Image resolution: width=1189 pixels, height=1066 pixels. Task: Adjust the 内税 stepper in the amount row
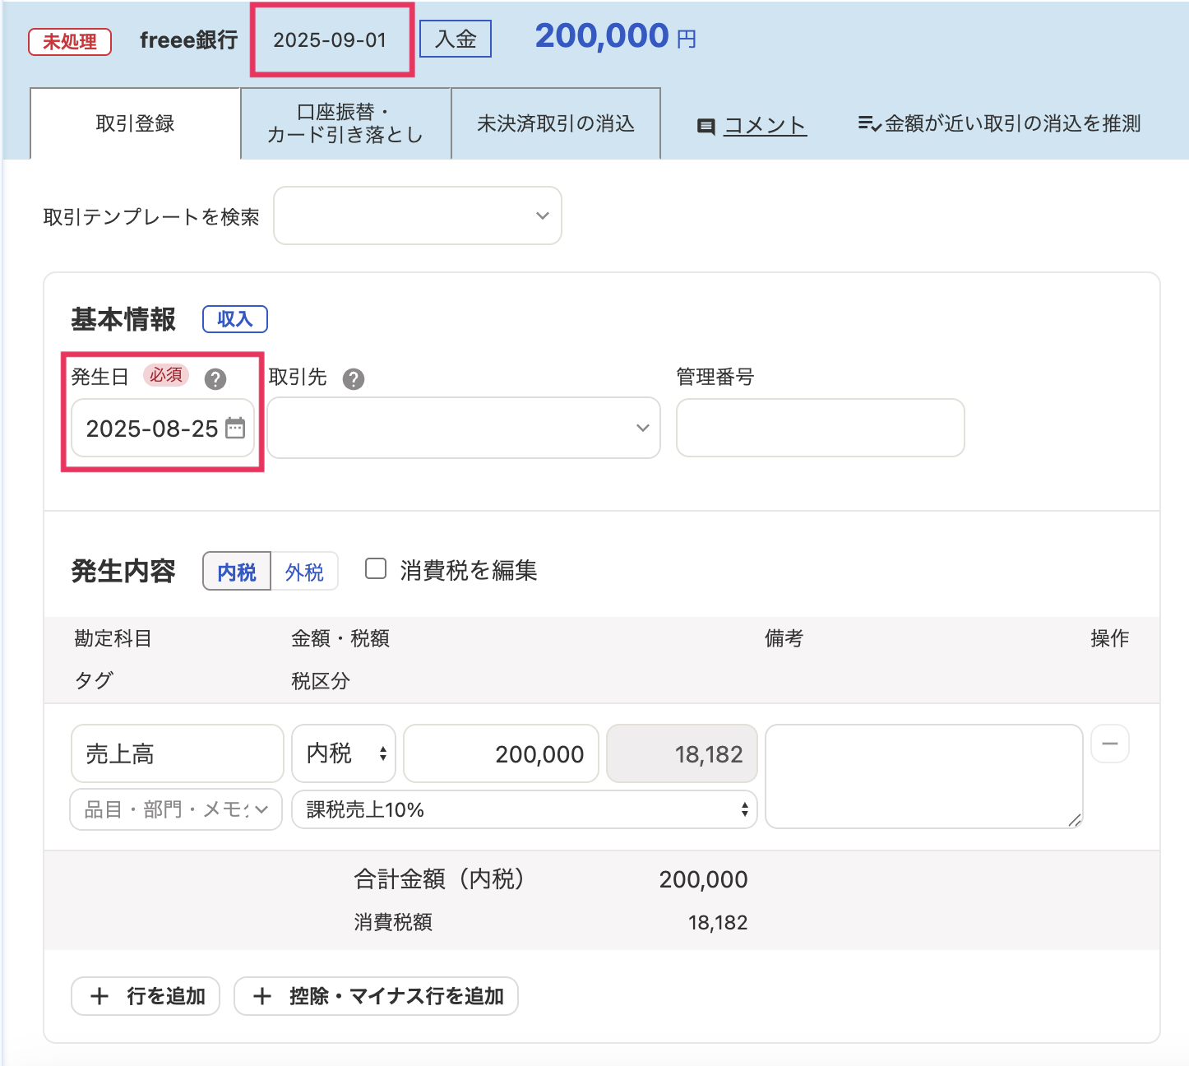[382, 753]
